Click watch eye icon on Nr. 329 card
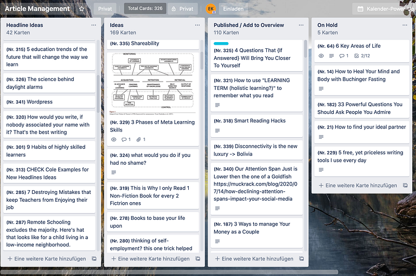This screenshot has width=416, height=276. (114, 139)
